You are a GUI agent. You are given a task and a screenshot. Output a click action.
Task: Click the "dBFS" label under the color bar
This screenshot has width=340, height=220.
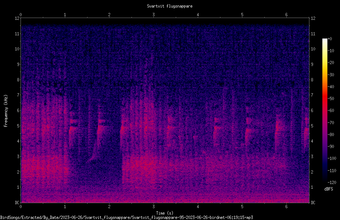pos(328,189)
